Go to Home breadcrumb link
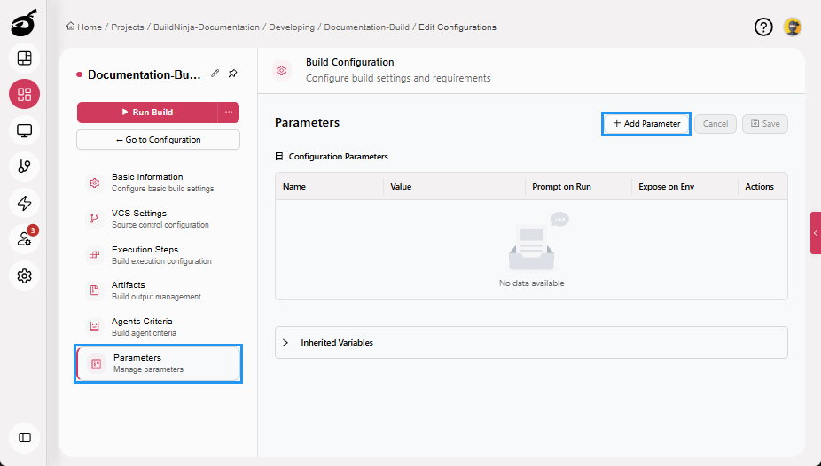 point(90,27)
